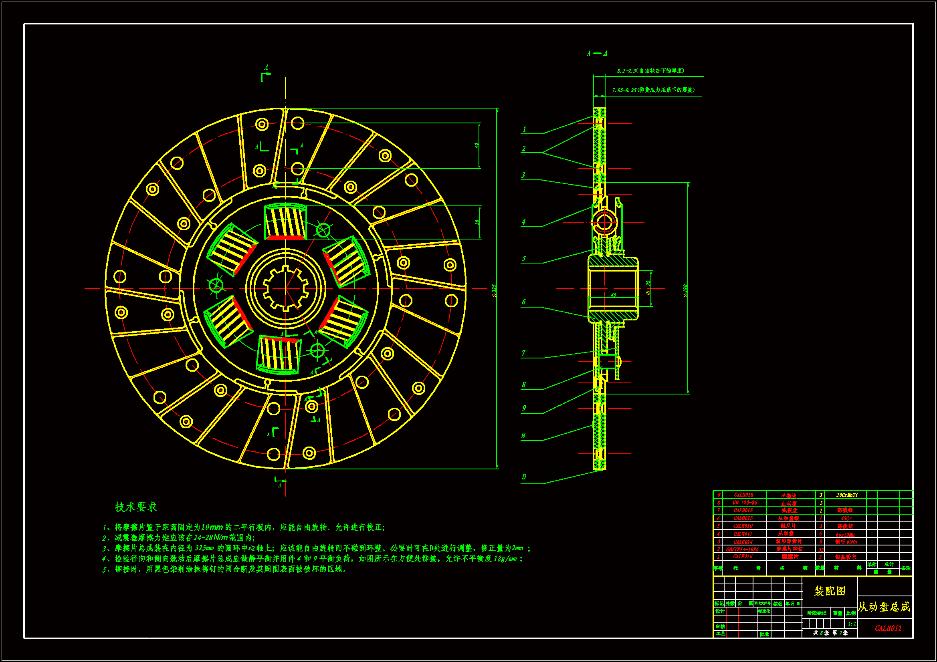Click part callout number 1 in section view
The height and width of the screenshot is (662, 937).
(525, 129)
